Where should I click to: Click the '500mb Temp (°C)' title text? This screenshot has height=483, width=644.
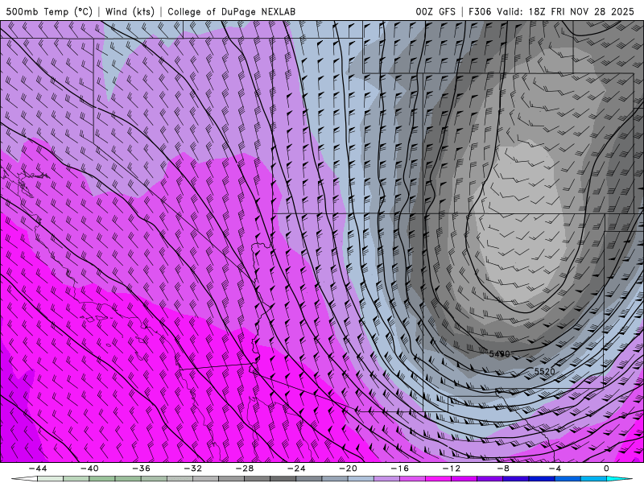point(49,11)
